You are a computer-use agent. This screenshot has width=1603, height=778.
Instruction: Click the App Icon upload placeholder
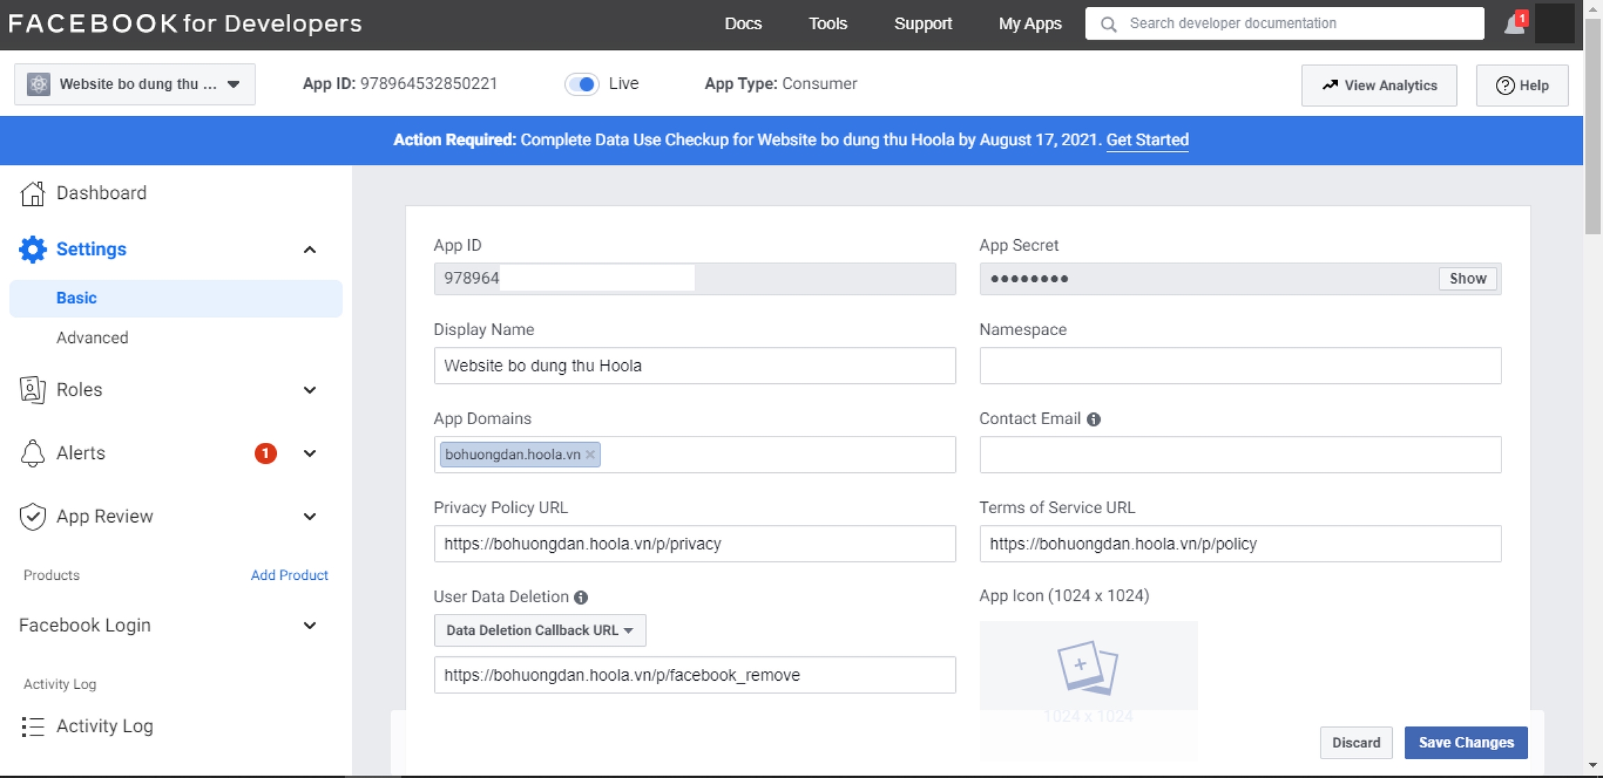tap(1087, 667)
